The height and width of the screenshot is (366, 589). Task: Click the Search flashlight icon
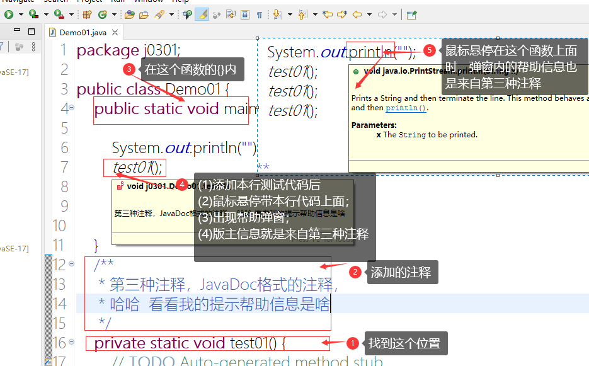pyautogui.click(x=159, y=14)
